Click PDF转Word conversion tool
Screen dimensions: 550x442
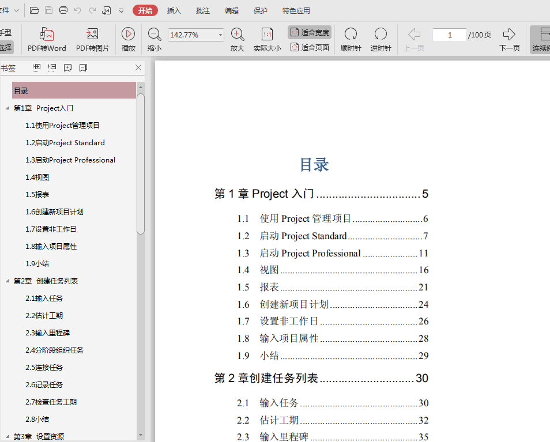[x=47, y=40]
